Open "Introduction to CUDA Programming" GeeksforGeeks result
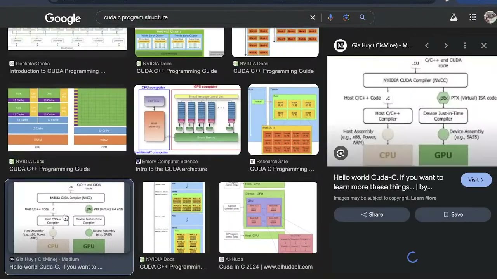497x279 pixels. click(x=57, y=71)
